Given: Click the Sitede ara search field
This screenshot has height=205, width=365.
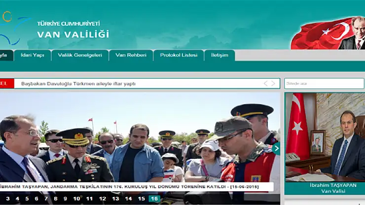Looking at the screenshot, I should (x=324, y=84).
